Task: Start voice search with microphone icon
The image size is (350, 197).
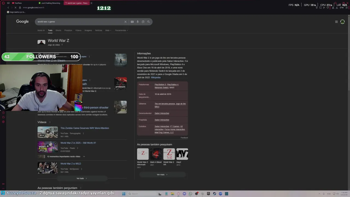Action: click(138, 22)
